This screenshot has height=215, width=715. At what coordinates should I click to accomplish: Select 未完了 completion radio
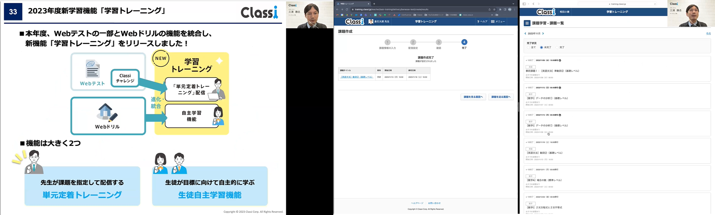click(541, 47)
